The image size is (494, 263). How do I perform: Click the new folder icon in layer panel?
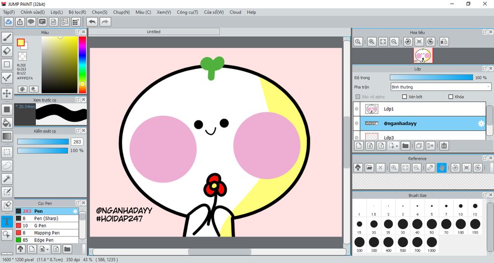coord(405,145)
